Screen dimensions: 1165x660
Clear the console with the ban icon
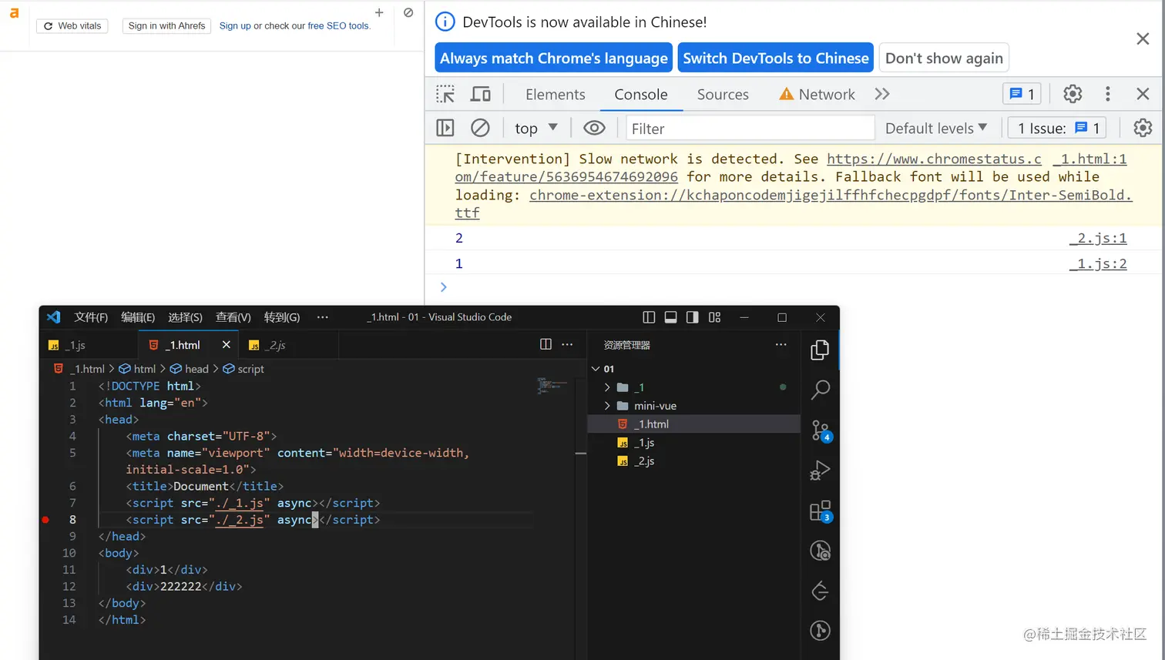point(480,128)
